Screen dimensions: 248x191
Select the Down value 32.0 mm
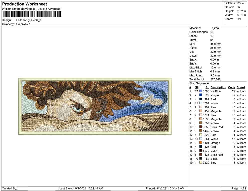click(x=216, y=56)
